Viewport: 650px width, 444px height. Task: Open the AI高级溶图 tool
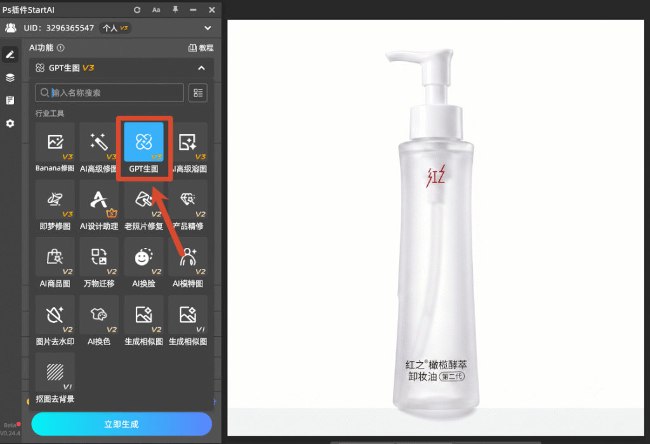[x=189, y=148]
